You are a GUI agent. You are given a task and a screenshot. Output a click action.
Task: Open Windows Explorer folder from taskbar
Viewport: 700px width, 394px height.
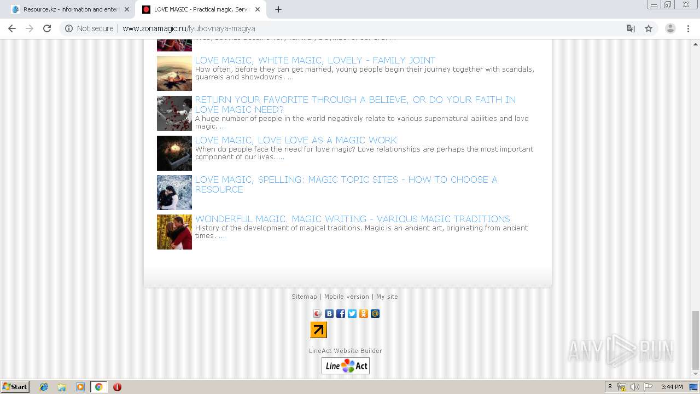pos(62,387)
